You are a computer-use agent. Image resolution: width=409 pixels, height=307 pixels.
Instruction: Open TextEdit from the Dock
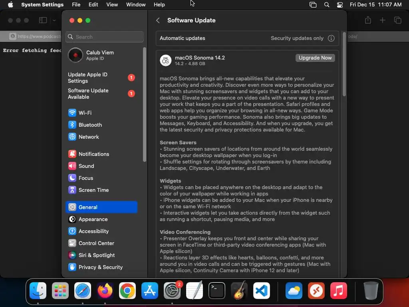(195, 290)
